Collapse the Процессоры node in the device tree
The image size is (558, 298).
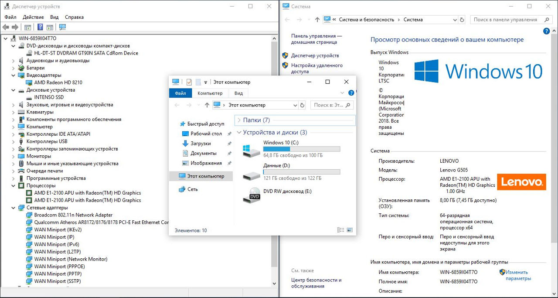coord(13,186)
